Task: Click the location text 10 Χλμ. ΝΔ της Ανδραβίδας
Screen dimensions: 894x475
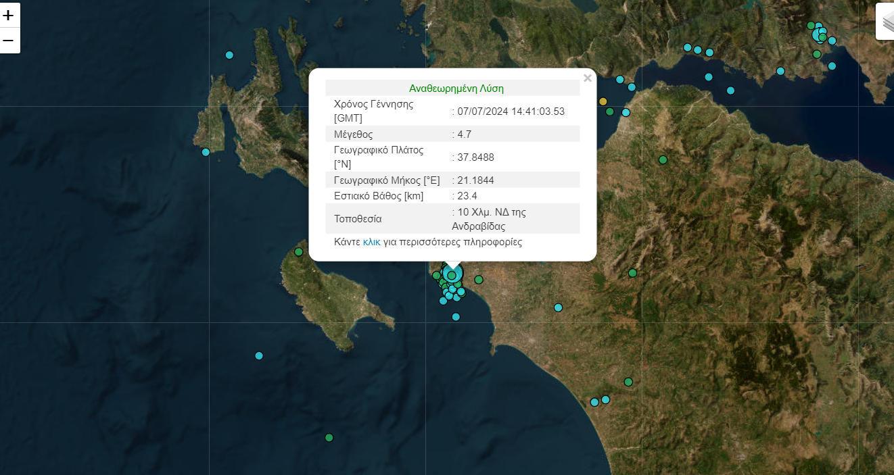Action: coord(488,219)
